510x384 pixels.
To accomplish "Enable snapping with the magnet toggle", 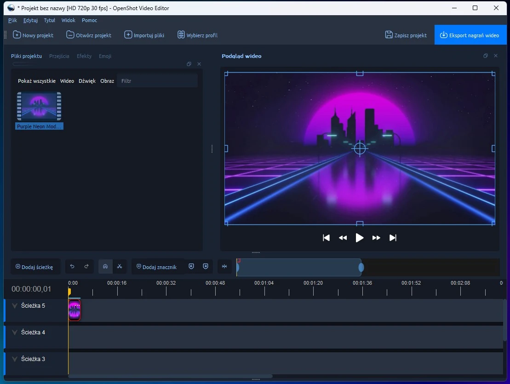I will click(105, 267).
